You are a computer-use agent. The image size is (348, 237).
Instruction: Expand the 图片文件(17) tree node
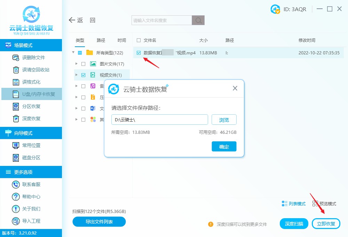click(x=76, y=64)
